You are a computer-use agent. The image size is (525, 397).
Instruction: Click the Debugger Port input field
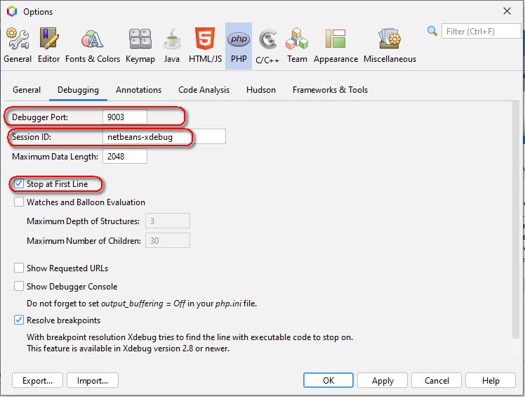tap(124, 117)
